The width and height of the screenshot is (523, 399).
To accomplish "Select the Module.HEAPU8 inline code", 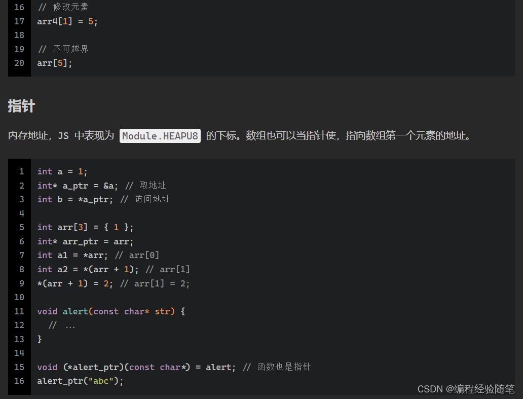I will [160, 136].
